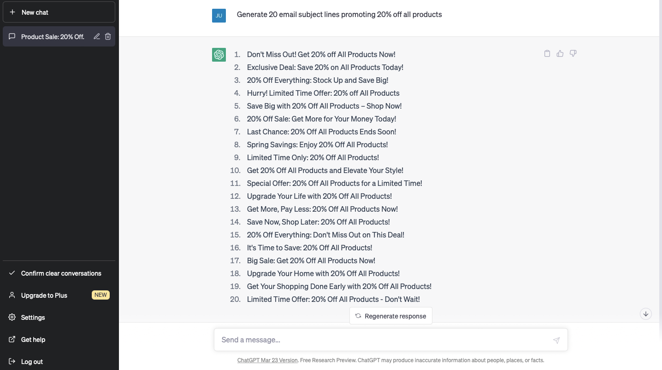The width and height of the screenshot is (662, 370).
Task: Click the ChatGPT logo avatar beside the response
Action: 219,54
